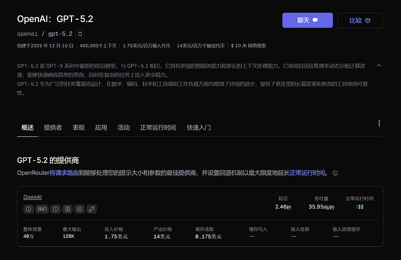Click the 14美元 output price value
401x260 pixels.
click(x=162, y=237)
